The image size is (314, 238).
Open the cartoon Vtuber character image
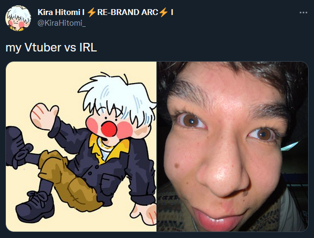(x=81, y=146)
